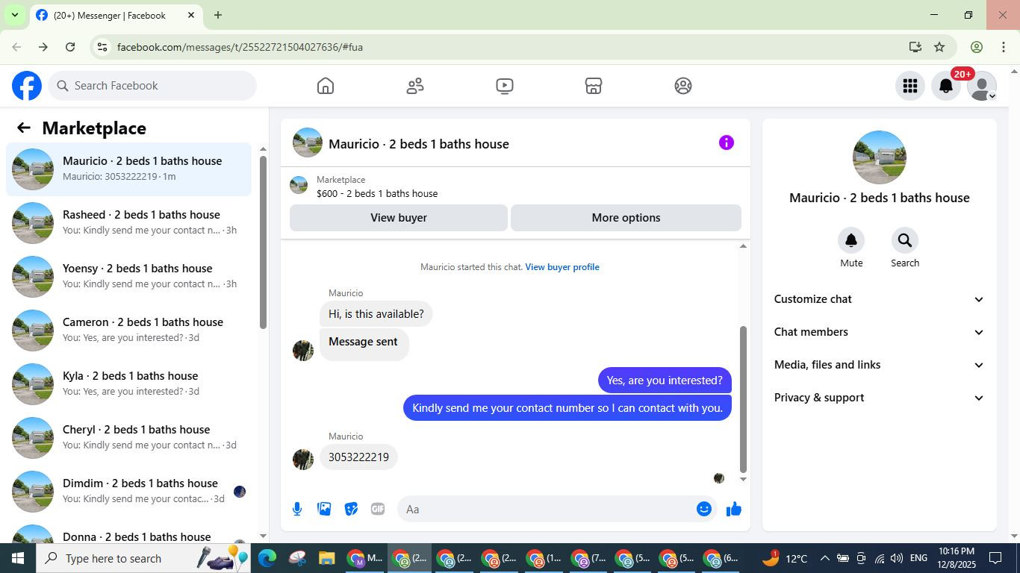Open the Dimdim conversation

(x=129, y=491)
